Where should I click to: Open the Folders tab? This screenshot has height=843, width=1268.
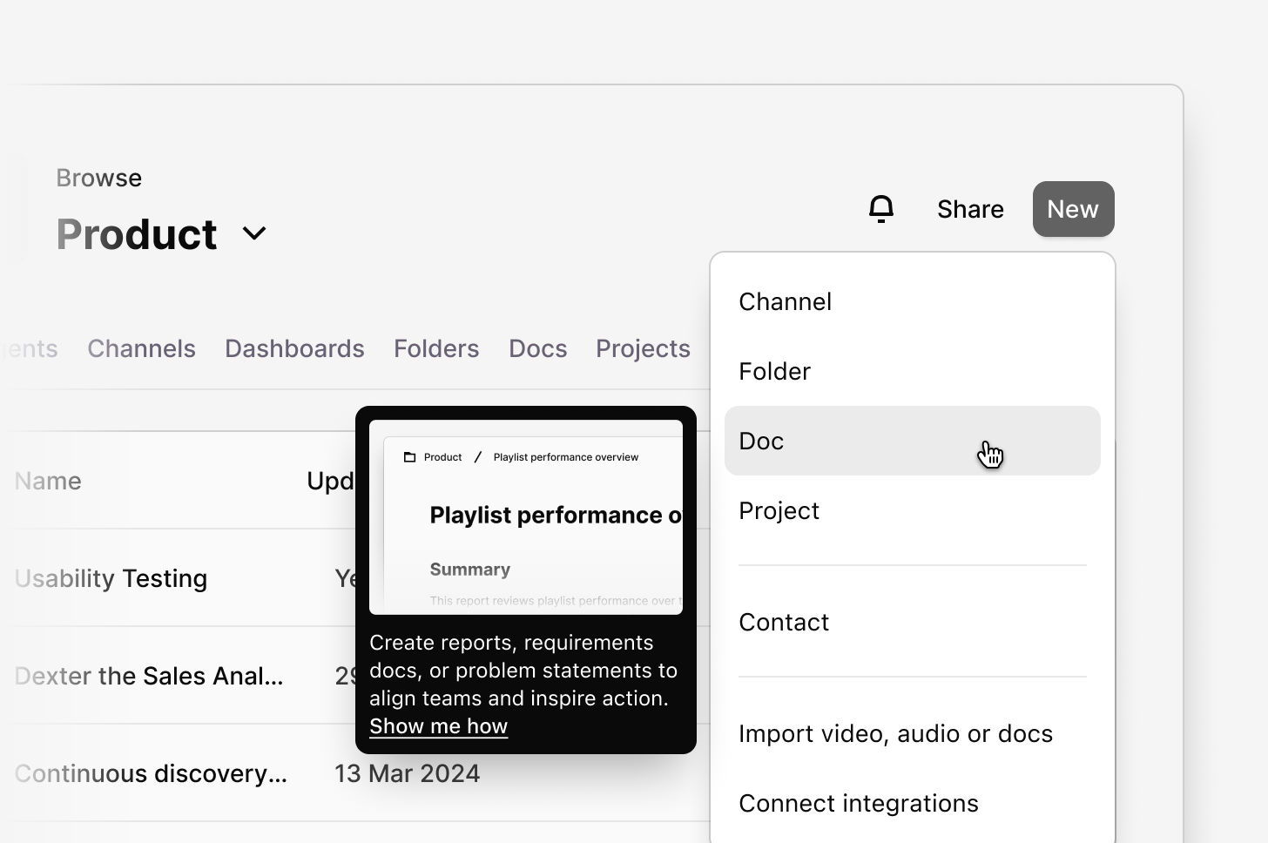point(436,348)
